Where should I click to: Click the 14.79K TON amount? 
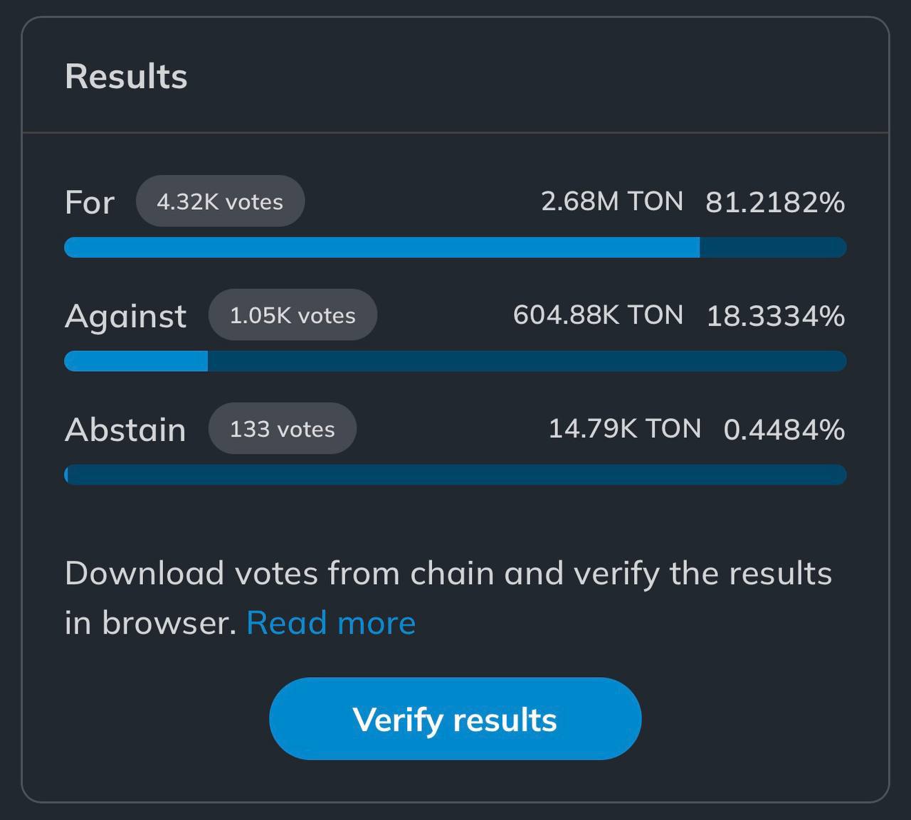point(625,429)
